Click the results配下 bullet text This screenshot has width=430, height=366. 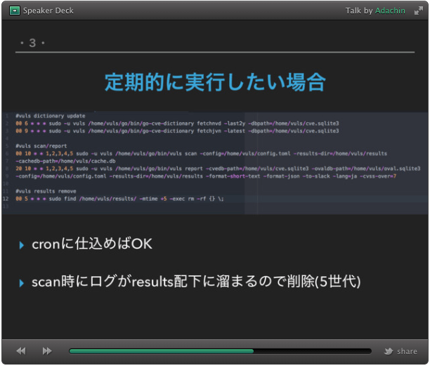[x=196, y=282]
